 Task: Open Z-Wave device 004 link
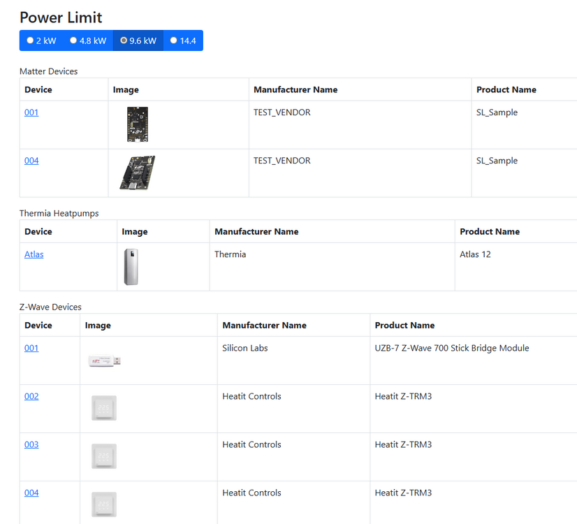tap(31, 493)
